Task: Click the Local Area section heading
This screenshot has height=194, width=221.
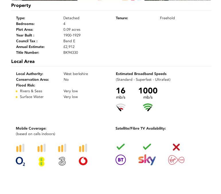Action: coord(23,62)
